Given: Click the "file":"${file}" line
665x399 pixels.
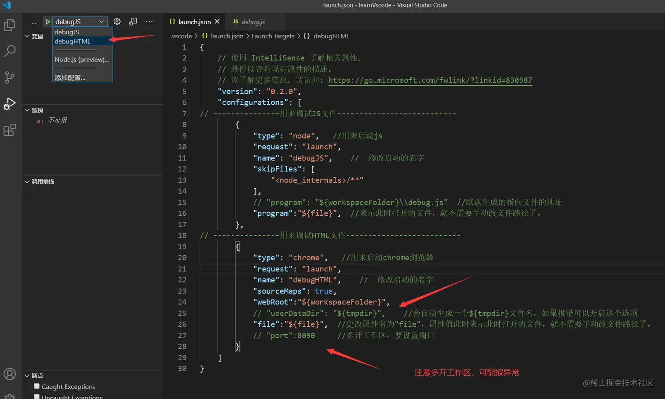Looking at the screenshot, I should pos(290,324).
